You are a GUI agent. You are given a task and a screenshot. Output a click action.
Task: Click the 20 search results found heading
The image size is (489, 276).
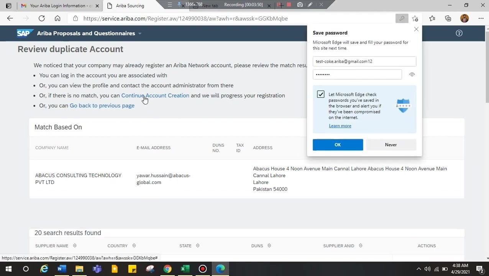coord(68,233)
